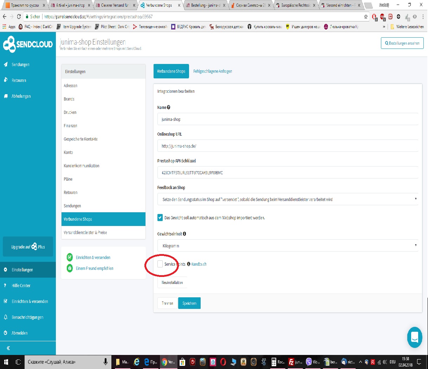Click the taskbar microphone icon
This screenshot has height=369, width=428.
pos(105,362)
